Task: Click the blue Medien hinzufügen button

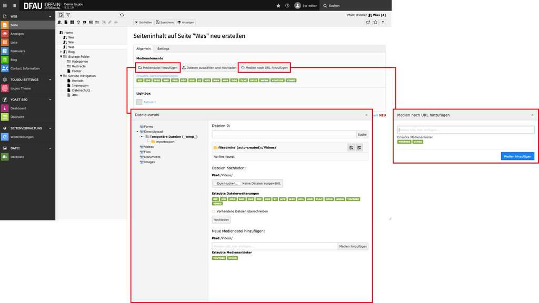Action: (x=517, y=156)
